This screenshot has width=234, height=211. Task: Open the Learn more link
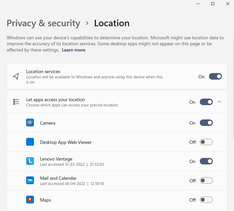tap(73, 50)
